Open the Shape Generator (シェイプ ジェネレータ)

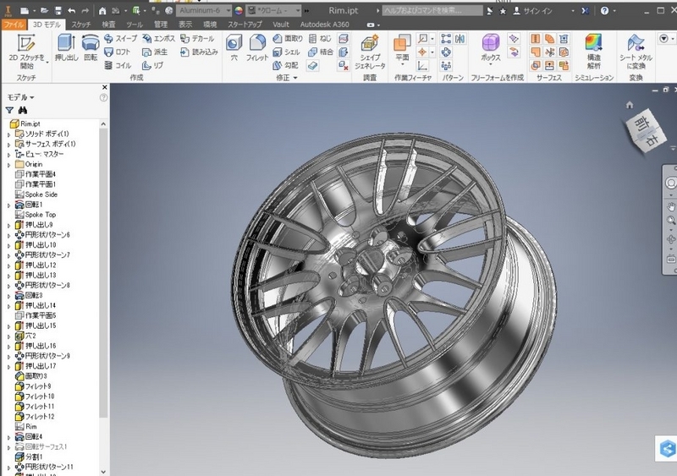click(370, 52)
